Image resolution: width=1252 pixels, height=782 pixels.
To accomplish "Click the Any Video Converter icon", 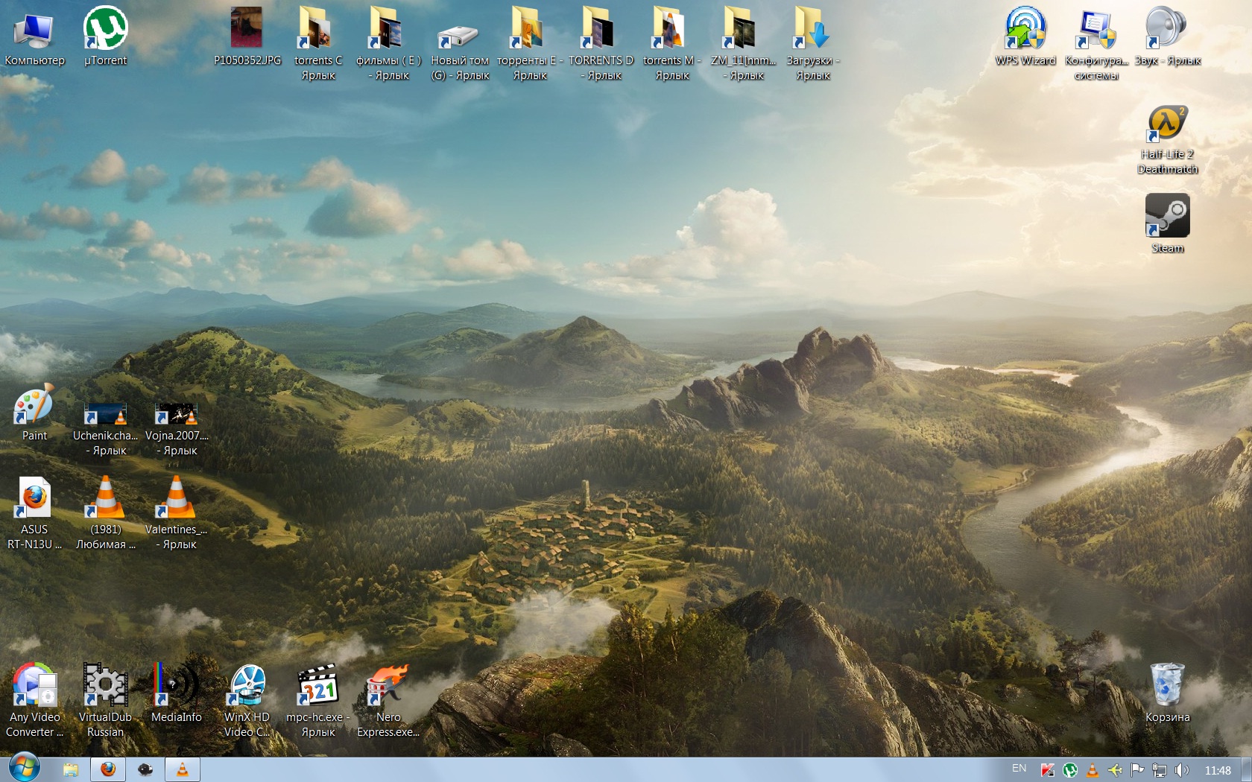I will click(x=34, y=685).
